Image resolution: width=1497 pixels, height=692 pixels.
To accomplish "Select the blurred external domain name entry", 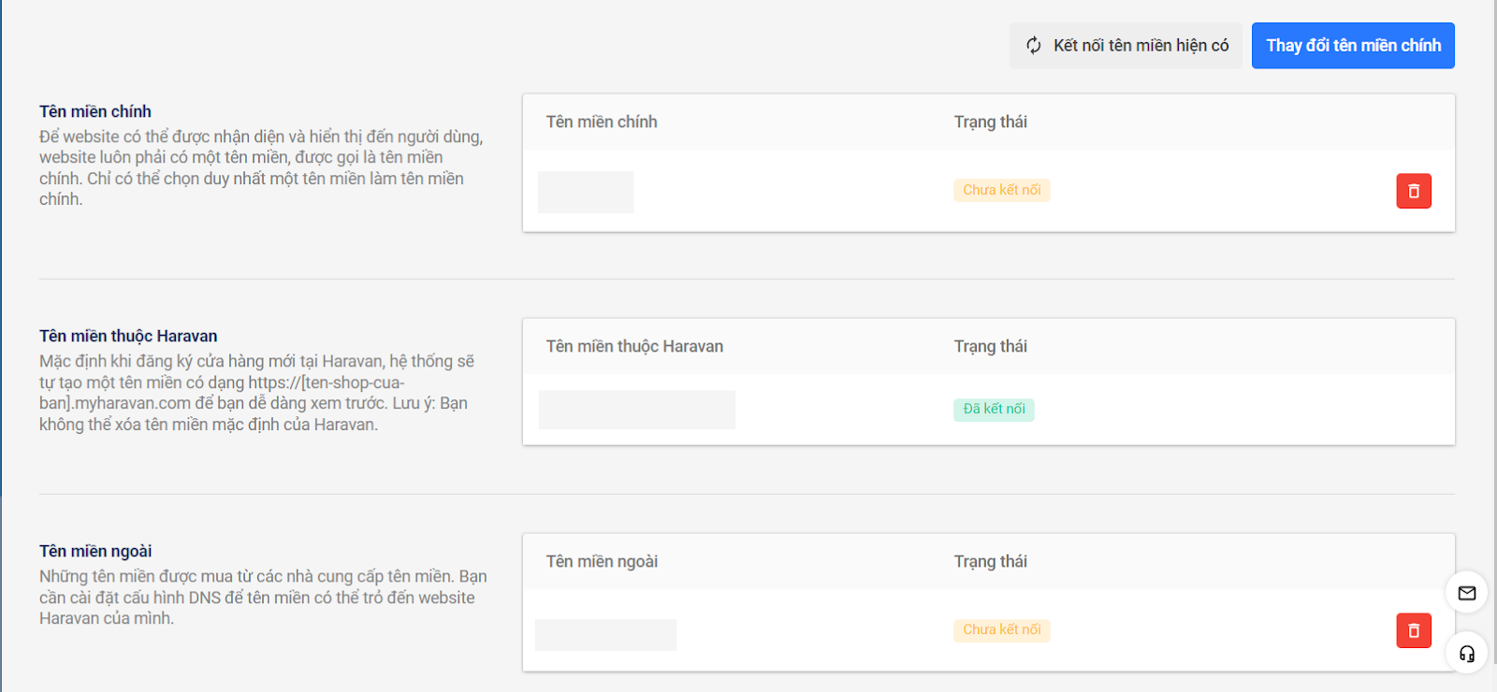I will pos(605,635).
